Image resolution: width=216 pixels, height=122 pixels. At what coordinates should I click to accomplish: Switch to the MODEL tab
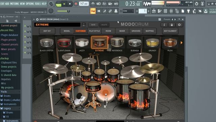67,31
